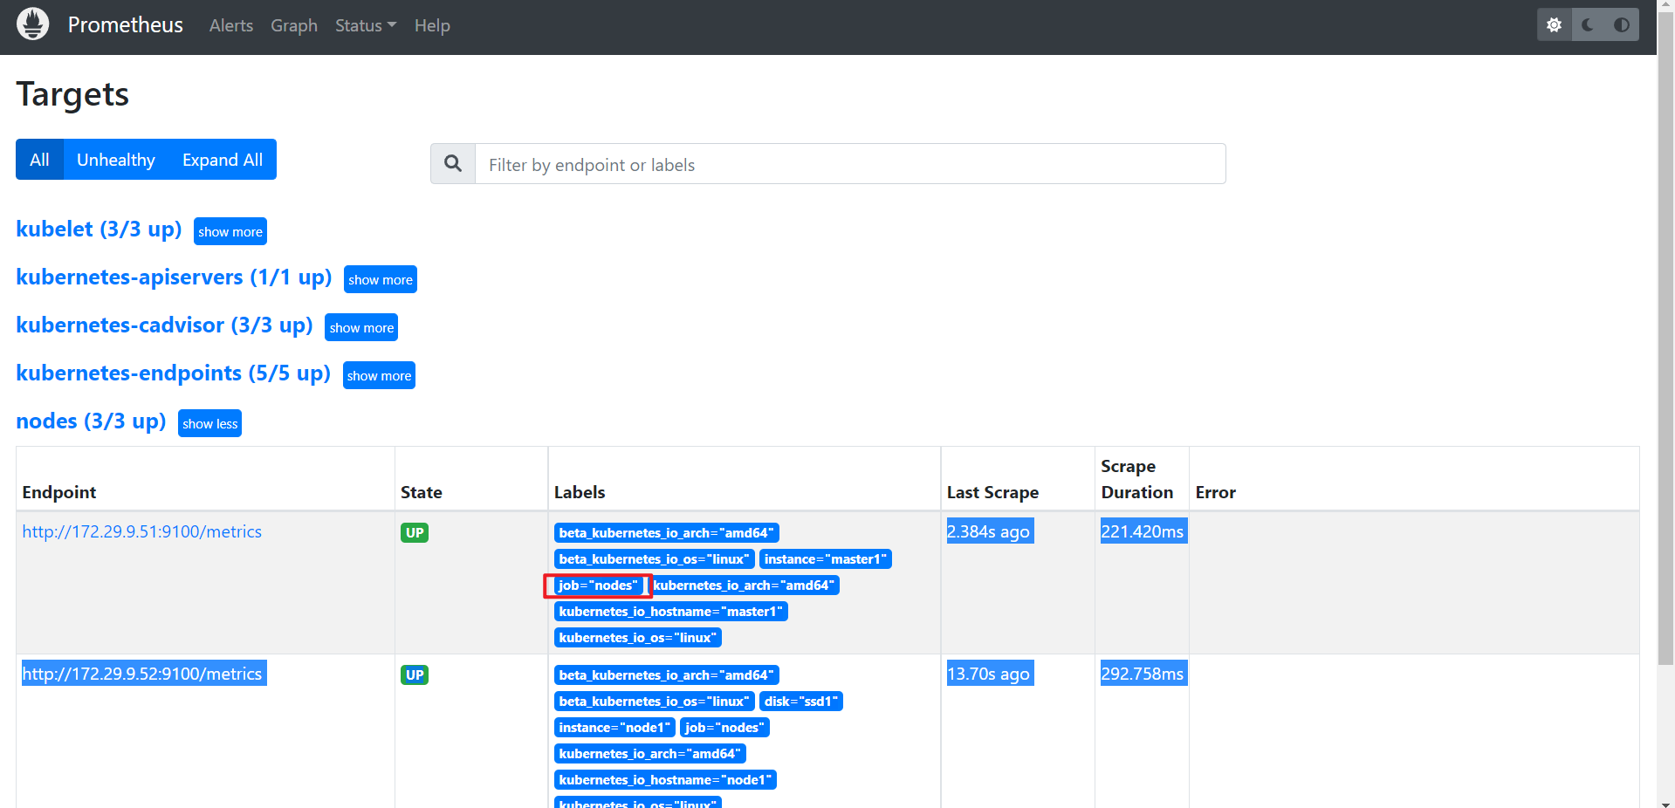Click the scrollbar down arrow
The image size is (1675, 808).
pyautogui.click(x=1666, y=803)
